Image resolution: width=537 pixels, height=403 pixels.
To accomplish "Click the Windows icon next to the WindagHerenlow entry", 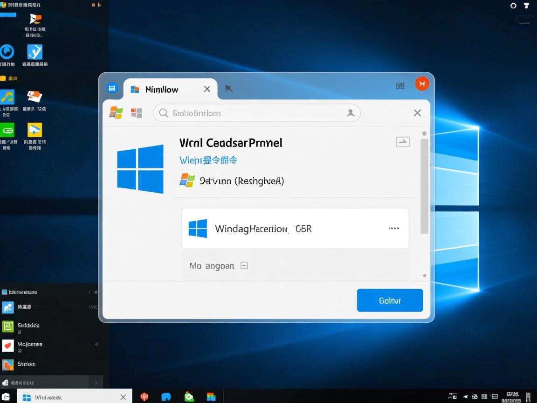I will 198,228.
